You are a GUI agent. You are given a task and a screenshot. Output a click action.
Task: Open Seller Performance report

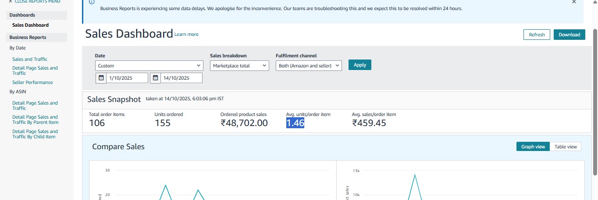[x=32, y=82]
